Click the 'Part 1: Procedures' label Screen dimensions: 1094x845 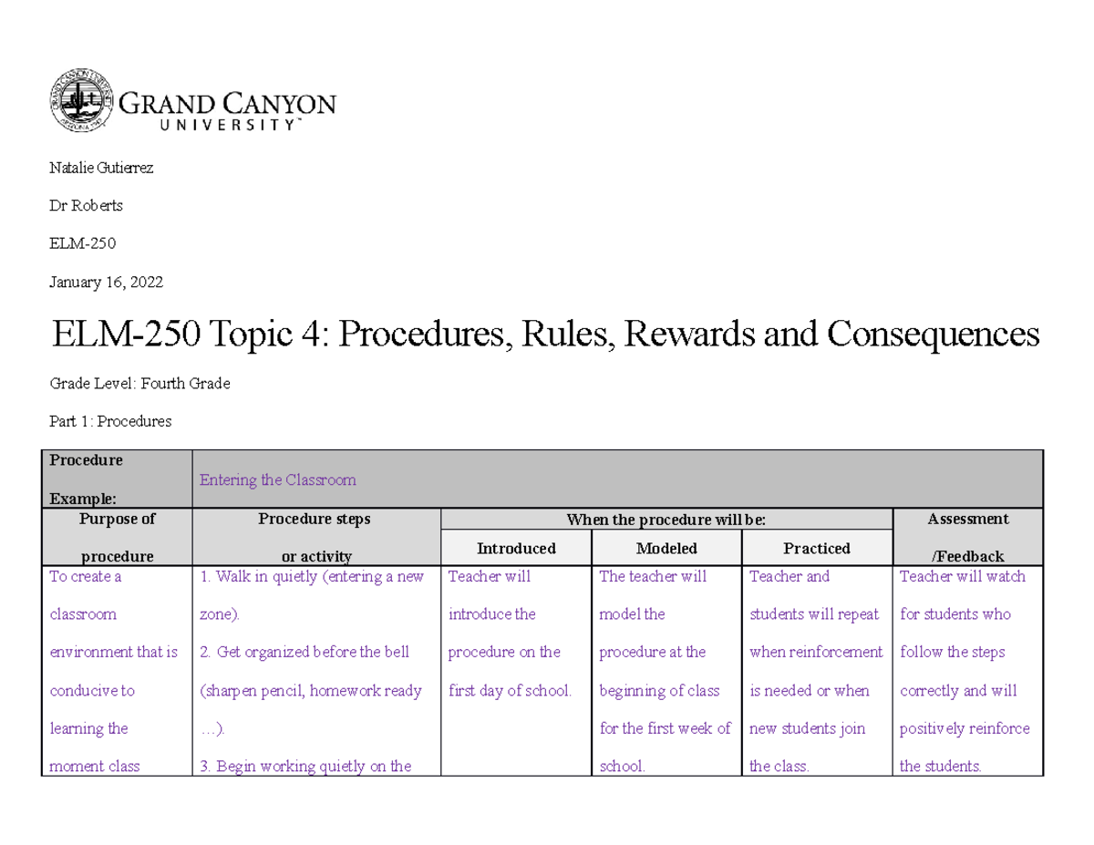click(110, 421)
